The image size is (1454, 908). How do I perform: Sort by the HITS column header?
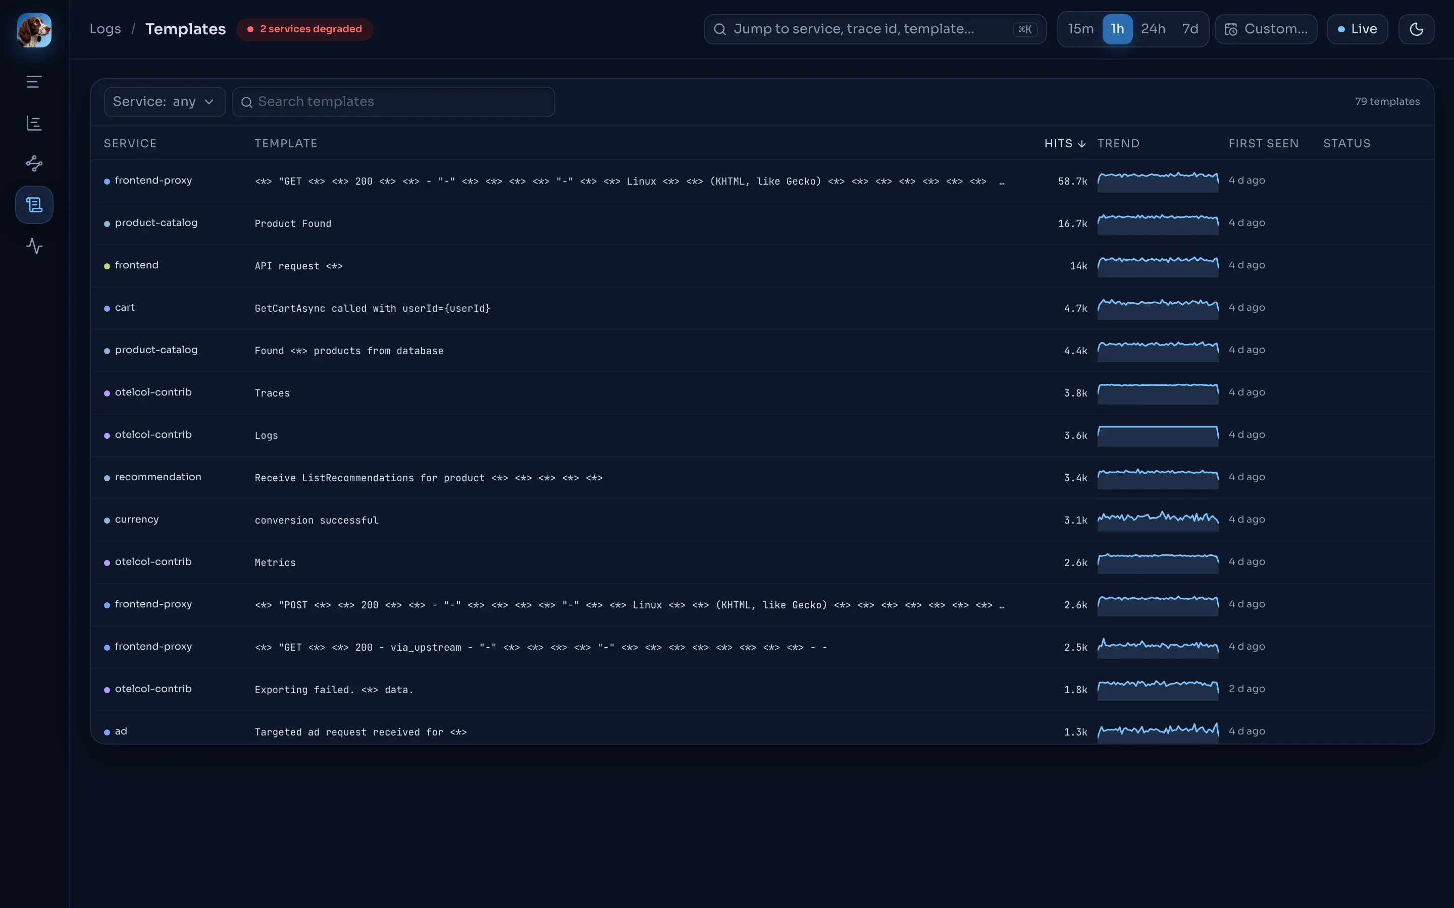[x=1064, y=144]
